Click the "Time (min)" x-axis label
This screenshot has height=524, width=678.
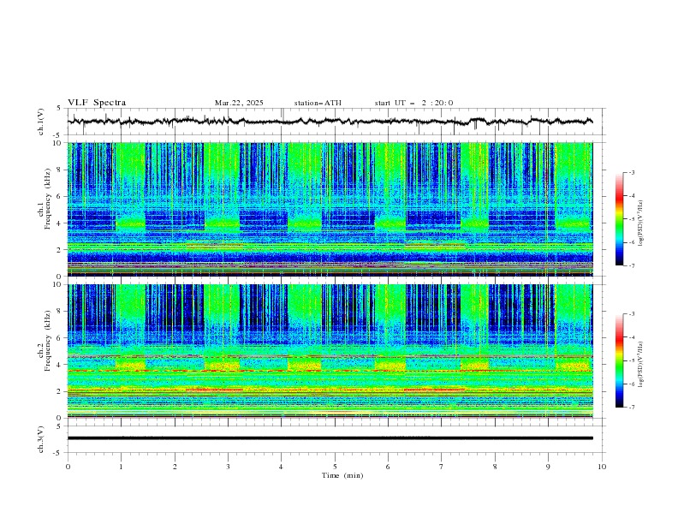pyautogui.click(x=342, y=475)
